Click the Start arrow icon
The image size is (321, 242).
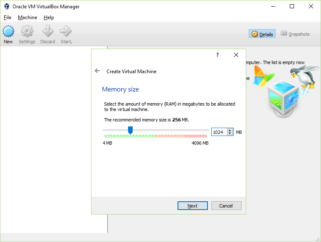click(x=66, y=31)
